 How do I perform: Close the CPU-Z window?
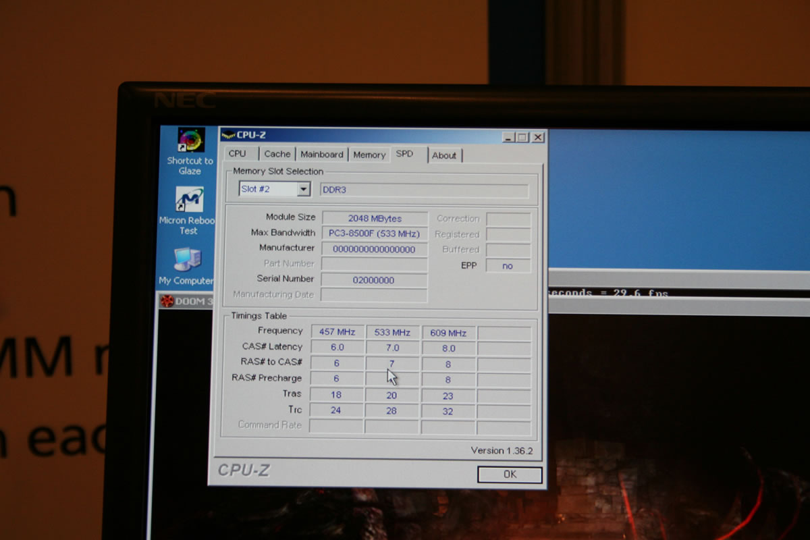537,137
